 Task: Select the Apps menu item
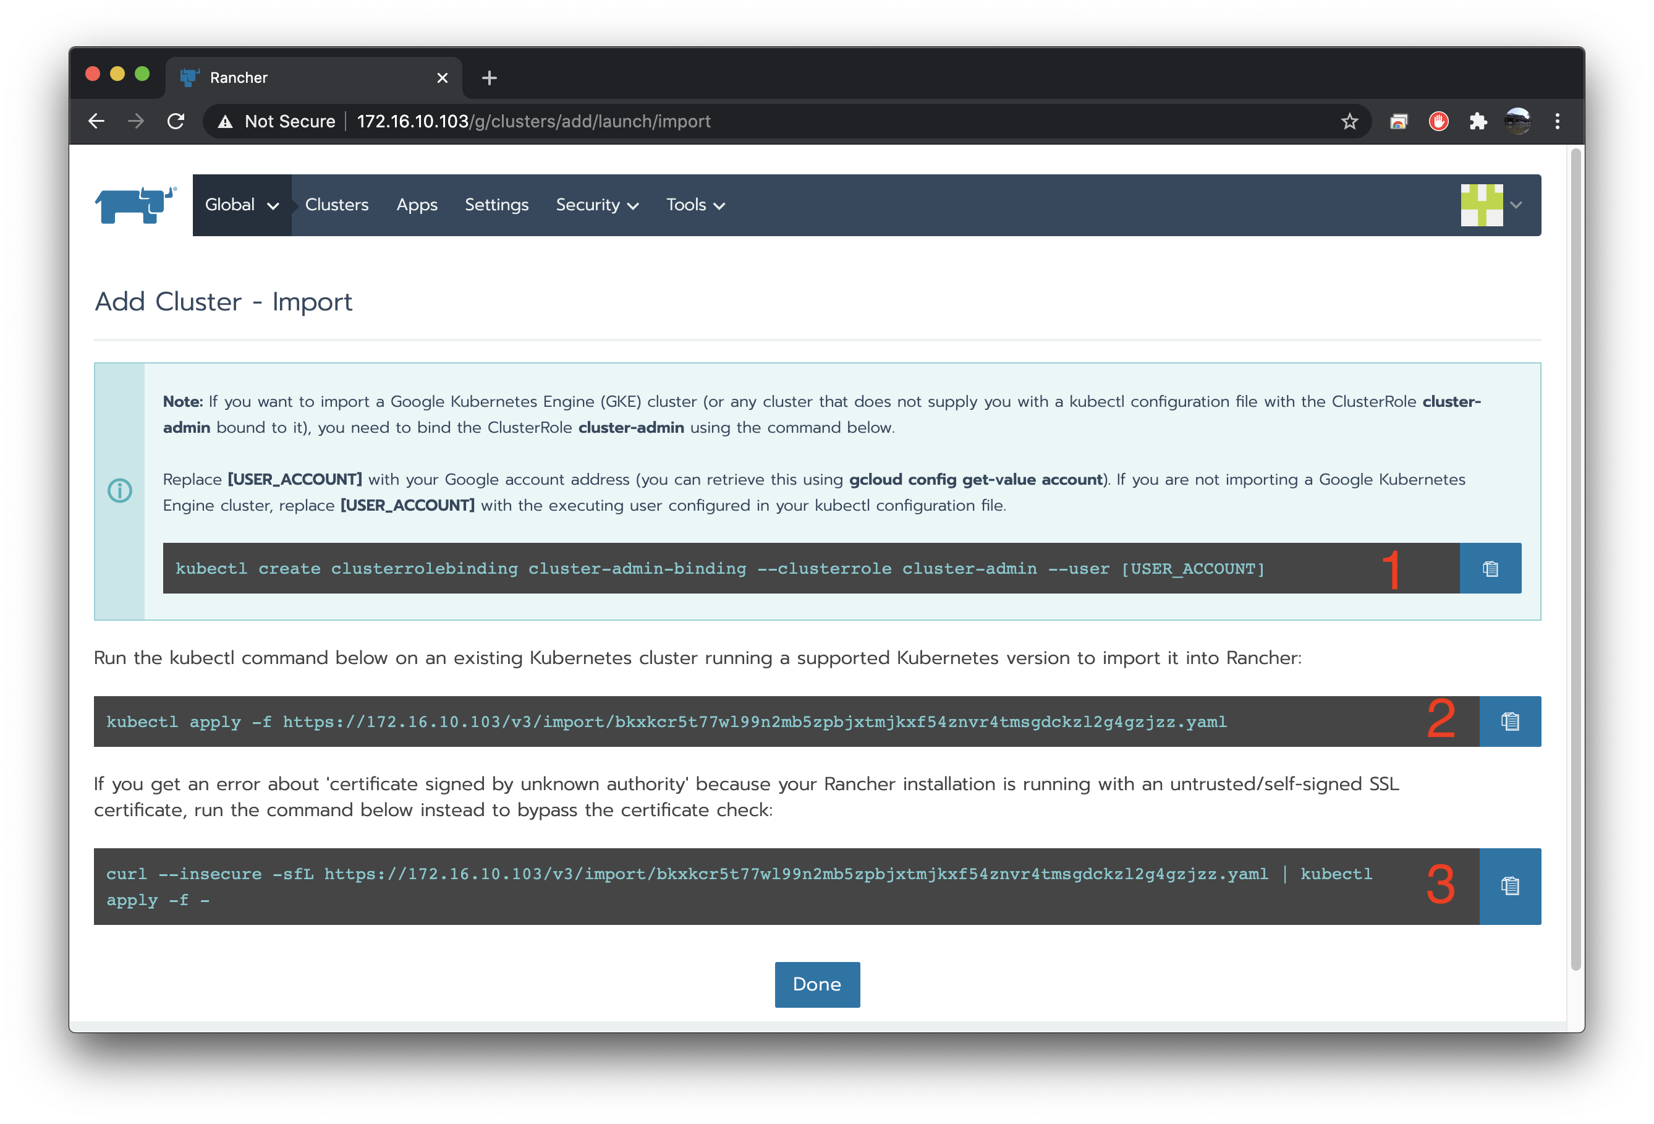pyautogui.click(x=415, y=205)
